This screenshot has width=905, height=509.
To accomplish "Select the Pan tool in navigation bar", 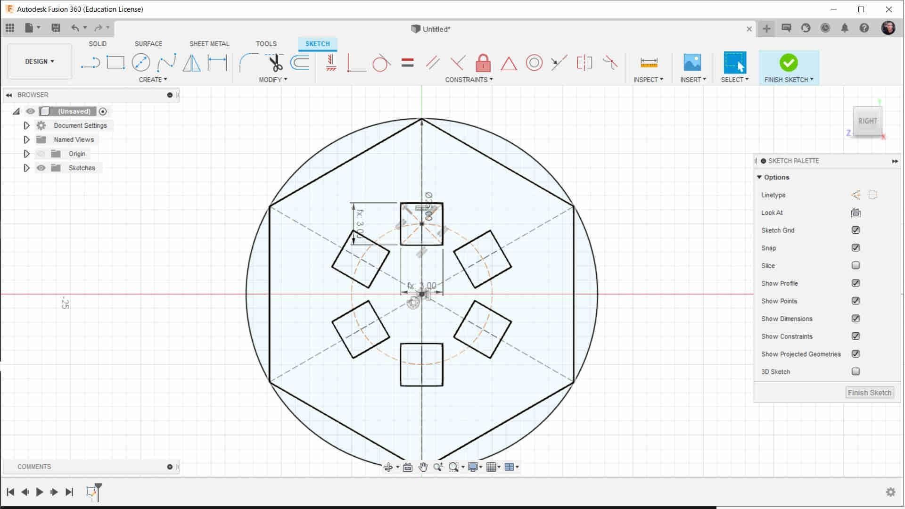I will click(x=422, y=467).
